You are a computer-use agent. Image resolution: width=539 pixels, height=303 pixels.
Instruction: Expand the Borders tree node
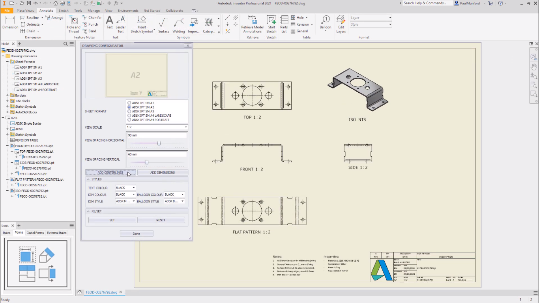coord(7,95)
